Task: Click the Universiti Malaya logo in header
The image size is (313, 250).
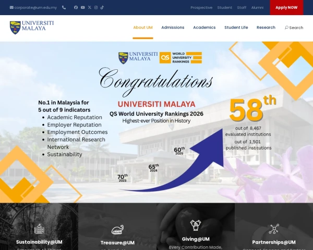Action: [32, 28]
